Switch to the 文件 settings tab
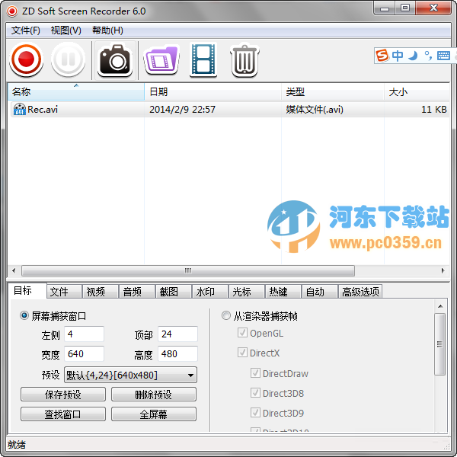Viewport: 457px width, 457px height. point(64,292)
